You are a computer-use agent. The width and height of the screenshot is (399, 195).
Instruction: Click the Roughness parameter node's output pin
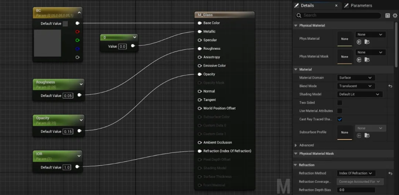coord(79,95)
